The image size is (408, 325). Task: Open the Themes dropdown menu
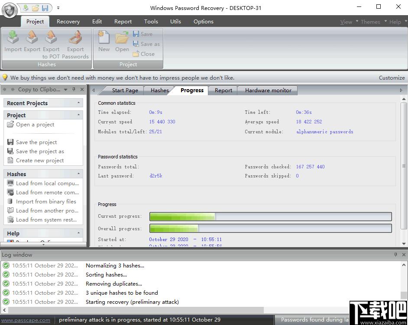[373, 22]
